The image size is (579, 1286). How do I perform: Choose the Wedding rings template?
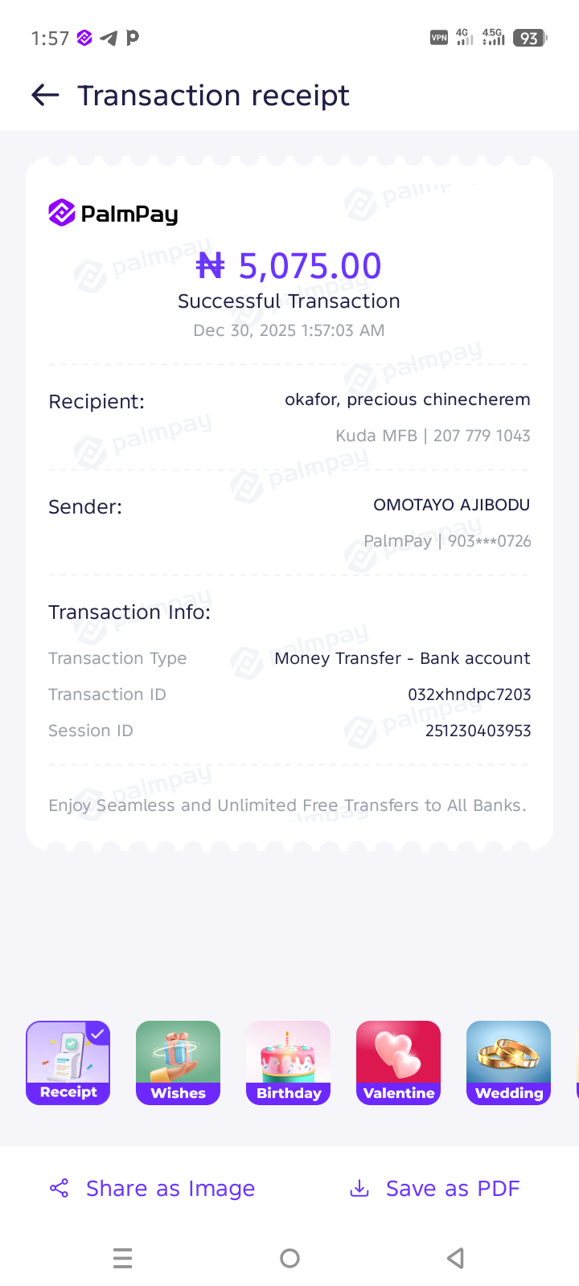508,1063
